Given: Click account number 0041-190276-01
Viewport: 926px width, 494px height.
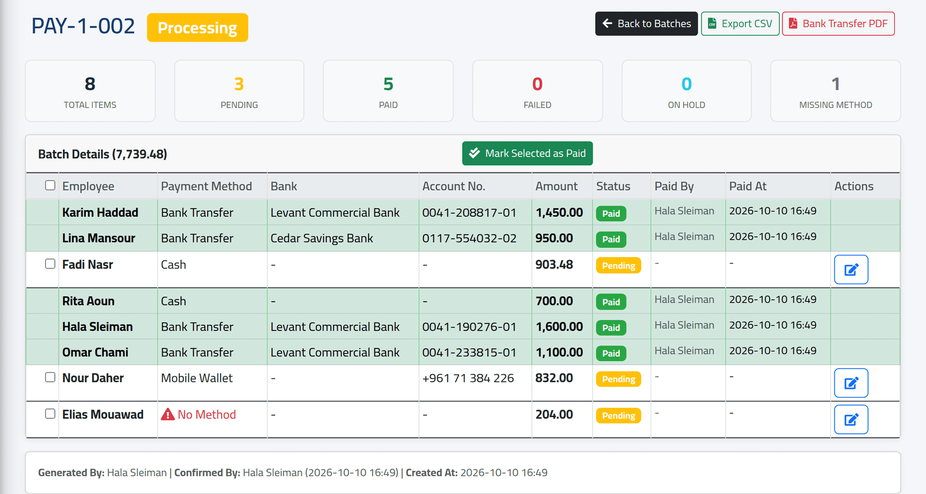Looking at the screenshot, I should [x=469, y=327].
